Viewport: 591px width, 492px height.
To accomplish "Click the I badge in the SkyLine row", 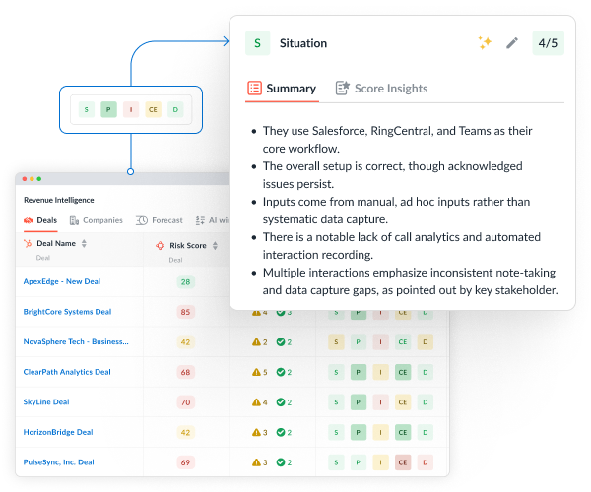I will [380, 402].
